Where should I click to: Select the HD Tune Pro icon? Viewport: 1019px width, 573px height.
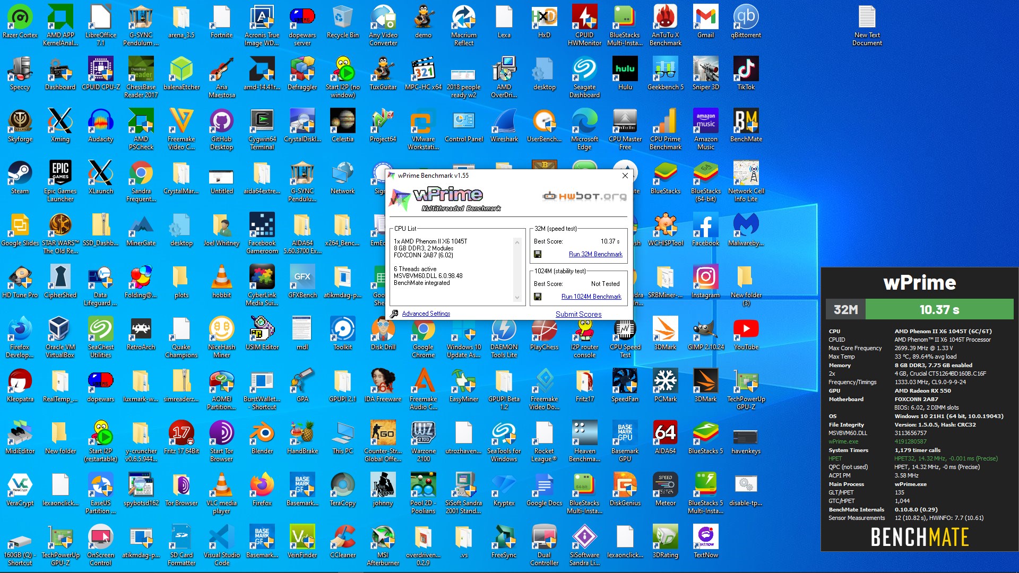20,282
